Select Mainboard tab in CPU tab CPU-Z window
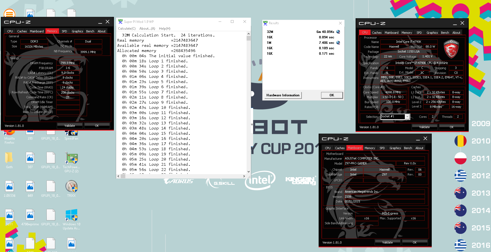Screen dimensions: 491x252 391,33
